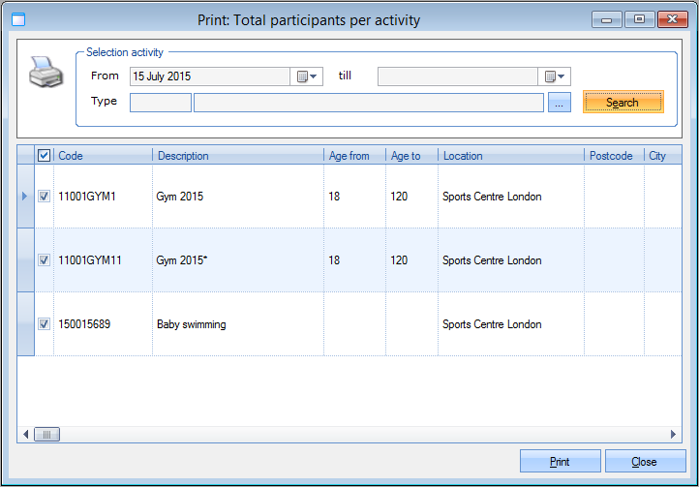Click the horizontal scrollbar thumb
Screen dimensions: 699x487
point(46,435)
